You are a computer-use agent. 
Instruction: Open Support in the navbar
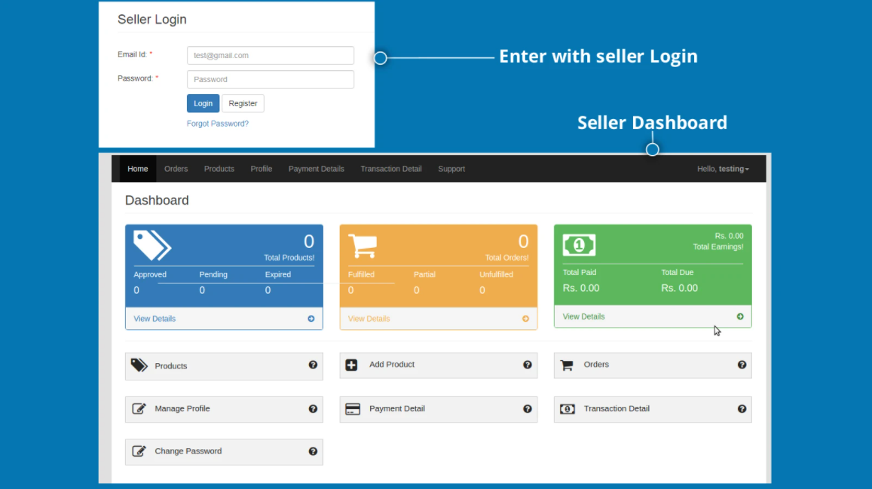[451, 169]
